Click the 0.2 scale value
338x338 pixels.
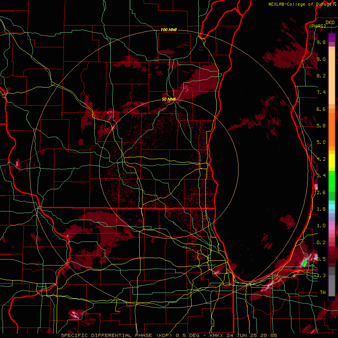click(x=321, y=242)
